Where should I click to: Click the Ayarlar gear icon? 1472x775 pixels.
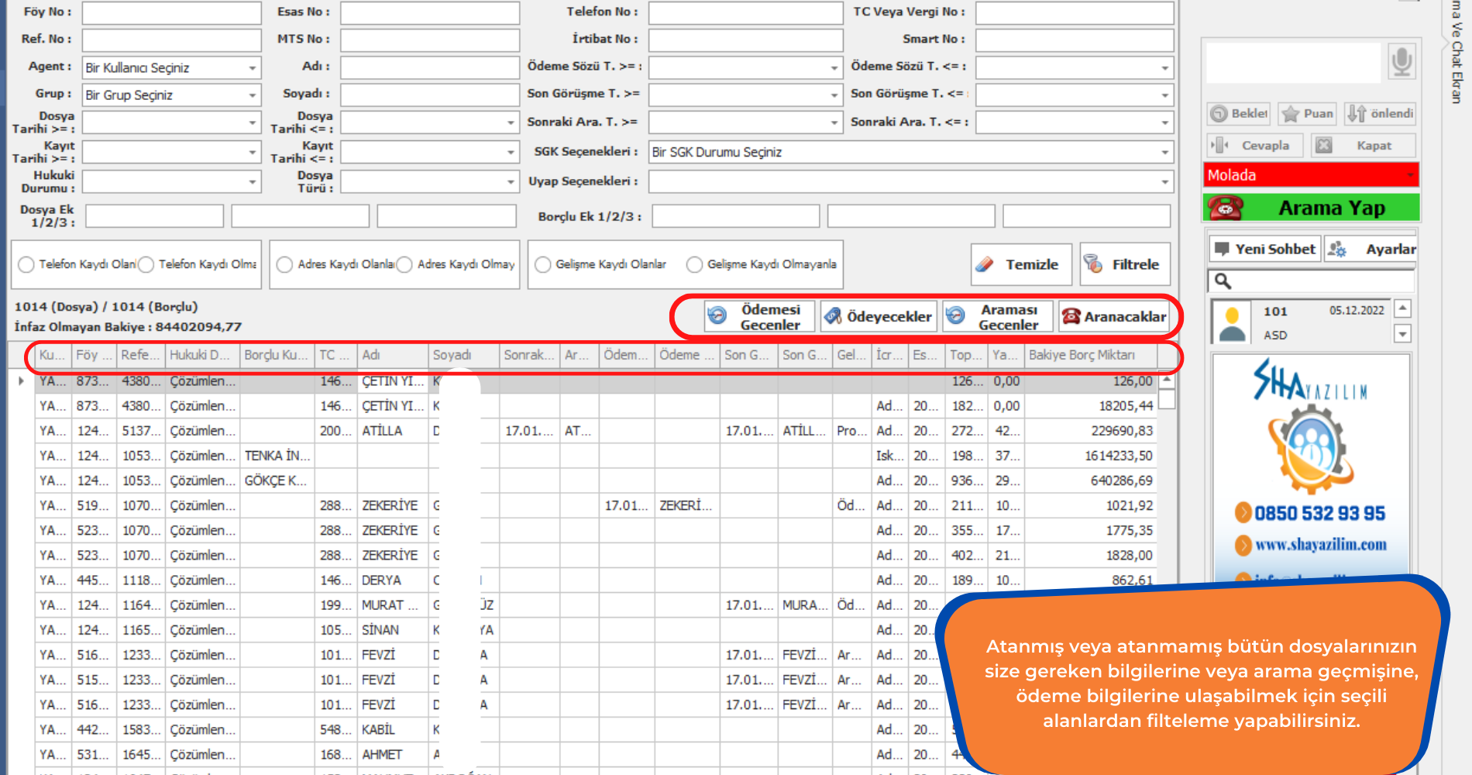[x=1337, y=249]
